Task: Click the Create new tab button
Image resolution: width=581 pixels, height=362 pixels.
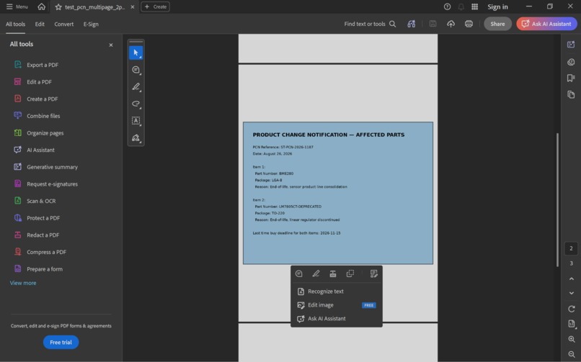Action: coord(155,6)
